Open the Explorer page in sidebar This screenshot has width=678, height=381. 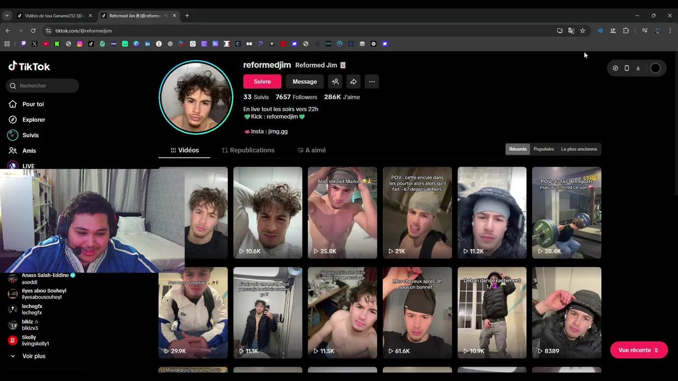point(33,120)
